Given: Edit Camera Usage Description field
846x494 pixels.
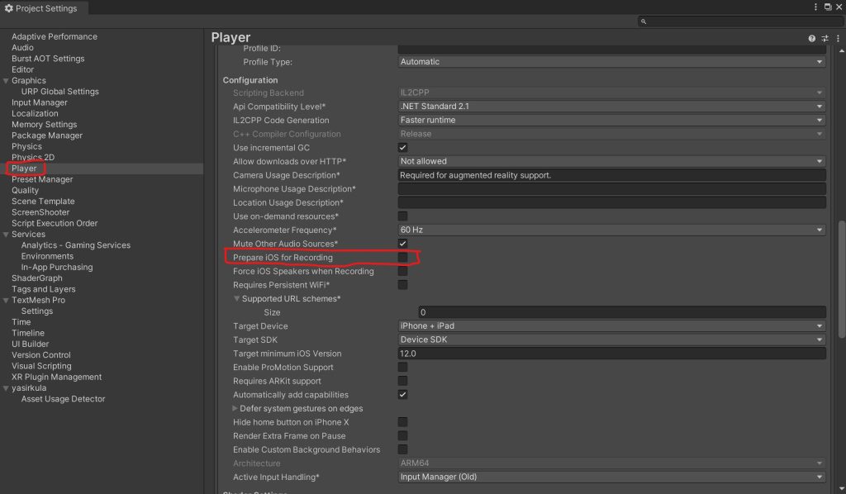Looking at the screenshot, I should tap(612, 175).
